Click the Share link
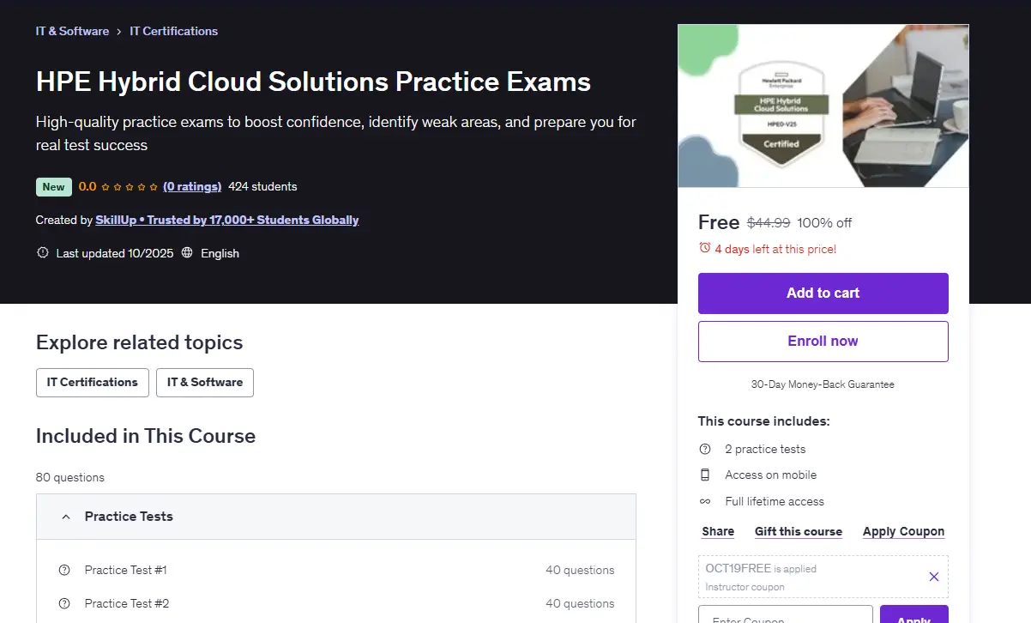The width and height of the screenshot is (1031, 623). pyautogui.click(x=718, y=531)
